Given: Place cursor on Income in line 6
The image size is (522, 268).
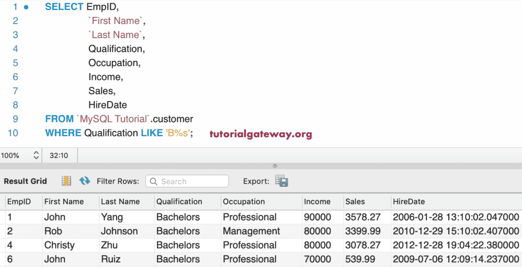Looking at the screenshot, I should click(104, 76).
